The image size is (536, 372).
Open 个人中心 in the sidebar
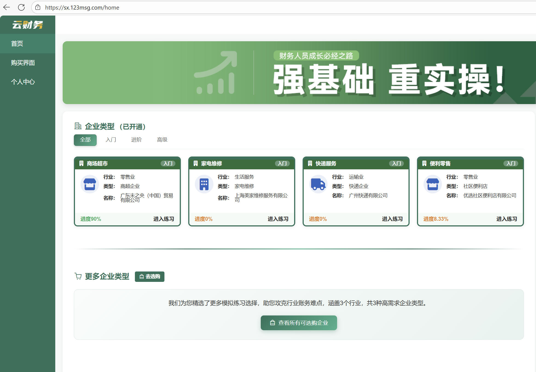(23, 82)
